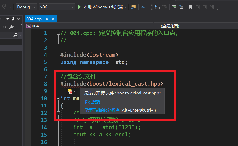This screenshot has width=238, height=146.
Task: Clear all bookmarks icon
Action: click(x=212, y=7)
